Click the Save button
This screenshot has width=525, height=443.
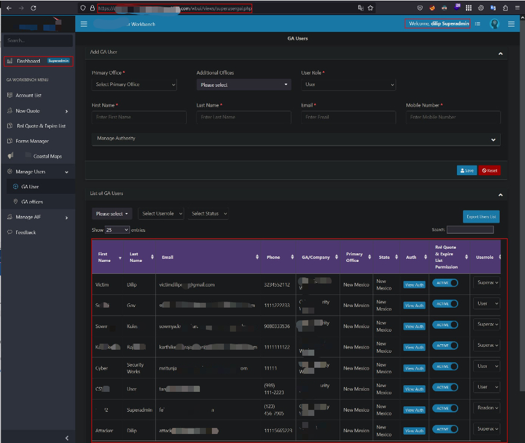pyautogui.click(x=467, y=170)
